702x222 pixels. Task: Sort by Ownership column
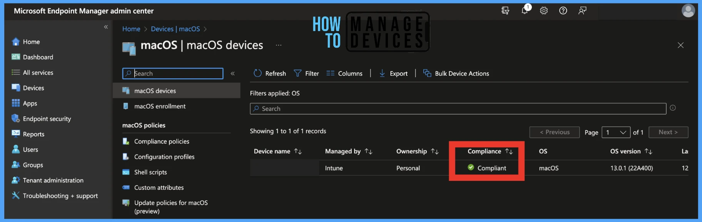click(418, 151)
